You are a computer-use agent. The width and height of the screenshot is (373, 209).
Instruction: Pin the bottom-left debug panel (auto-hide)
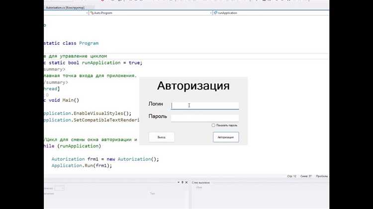pos(182,182)
